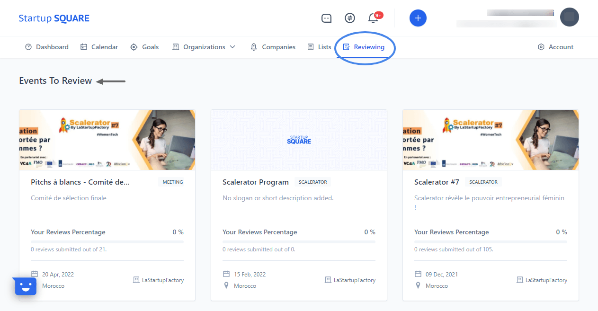The width and height of the screenshot is (598, 311).
Task: Open notifications bell with 9+ badge
Action: [x=373, y=18]
